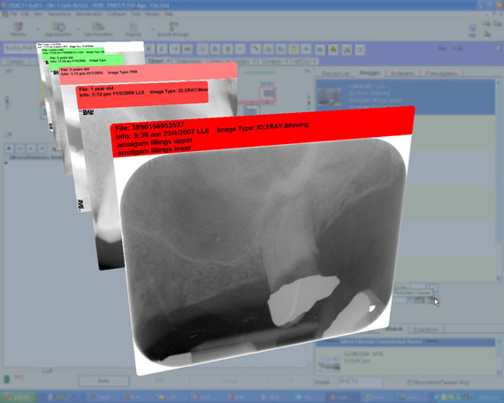Open the Administration menu
504x403 pixels.
tap(89, 14)
